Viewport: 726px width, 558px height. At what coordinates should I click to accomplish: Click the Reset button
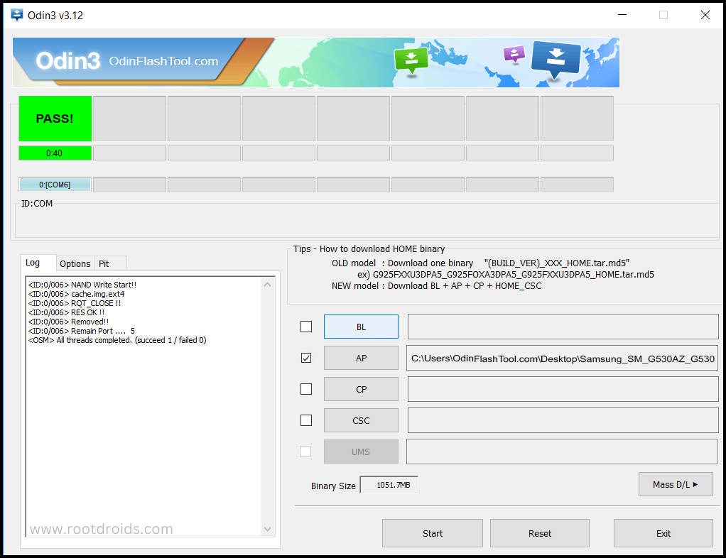point(539,533)
